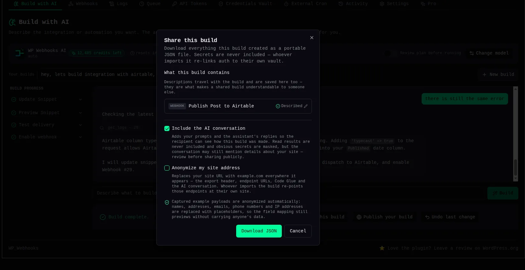Viewport: 525px width, 270px height.
Task: Click the clock icon beside resets text
Action: (132, 53)
